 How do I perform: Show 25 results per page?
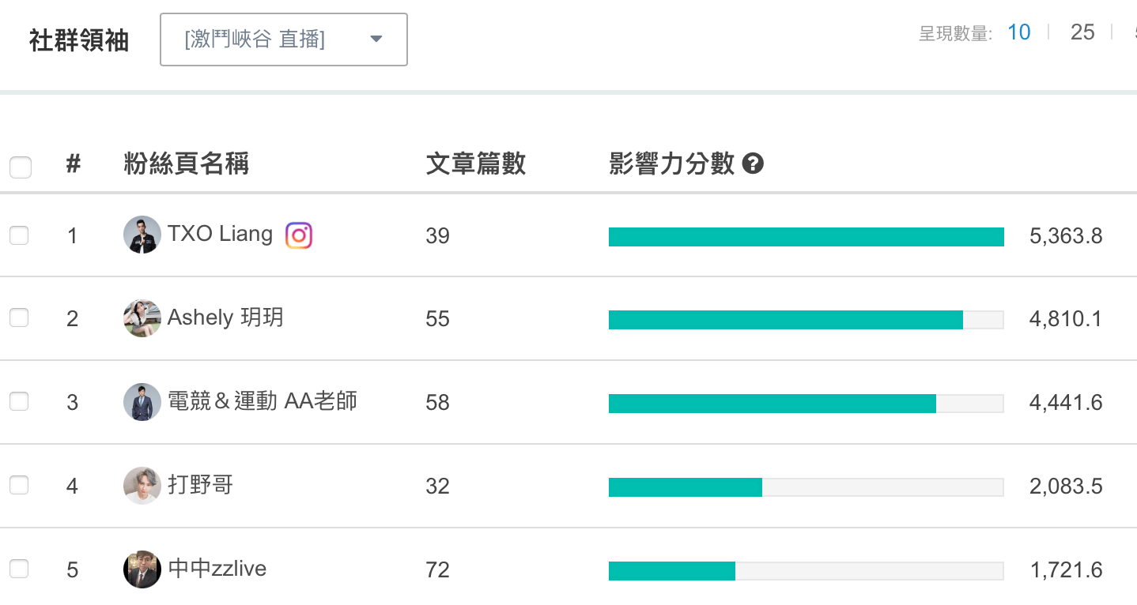[x=1082, y=32]
